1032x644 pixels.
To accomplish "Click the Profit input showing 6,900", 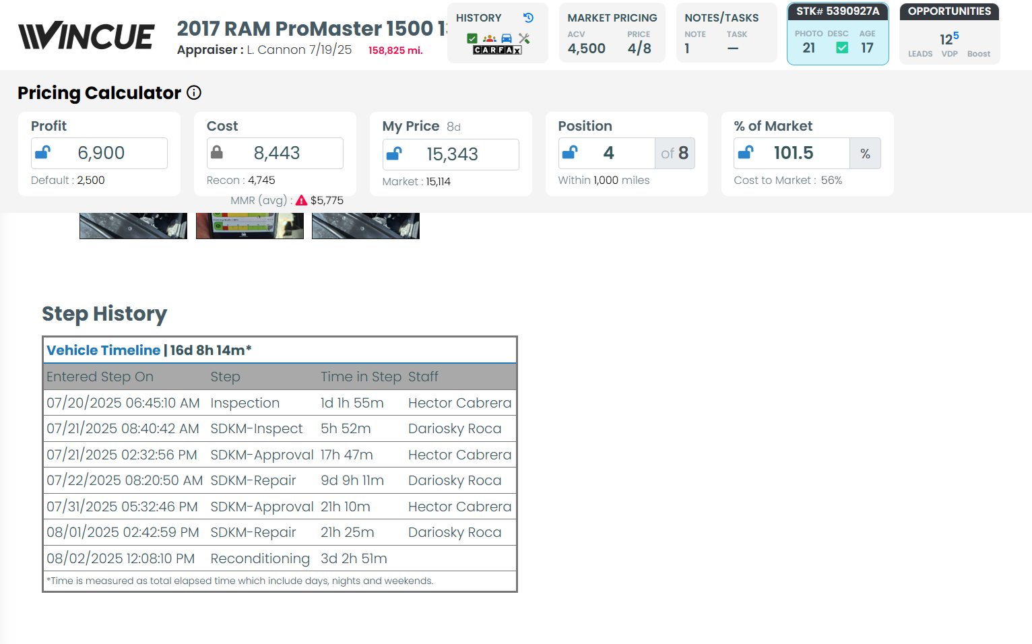I will (100, 153).
